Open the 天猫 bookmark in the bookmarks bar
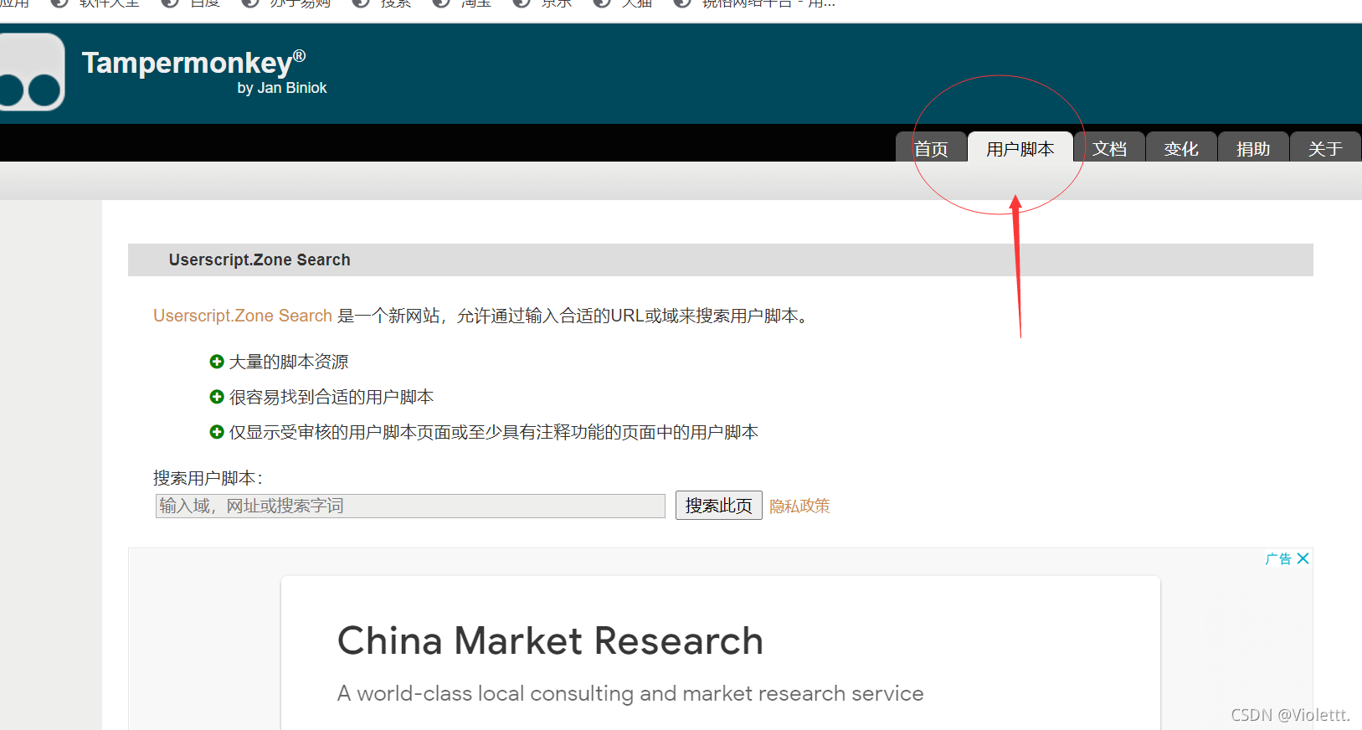 pos(623,3)
